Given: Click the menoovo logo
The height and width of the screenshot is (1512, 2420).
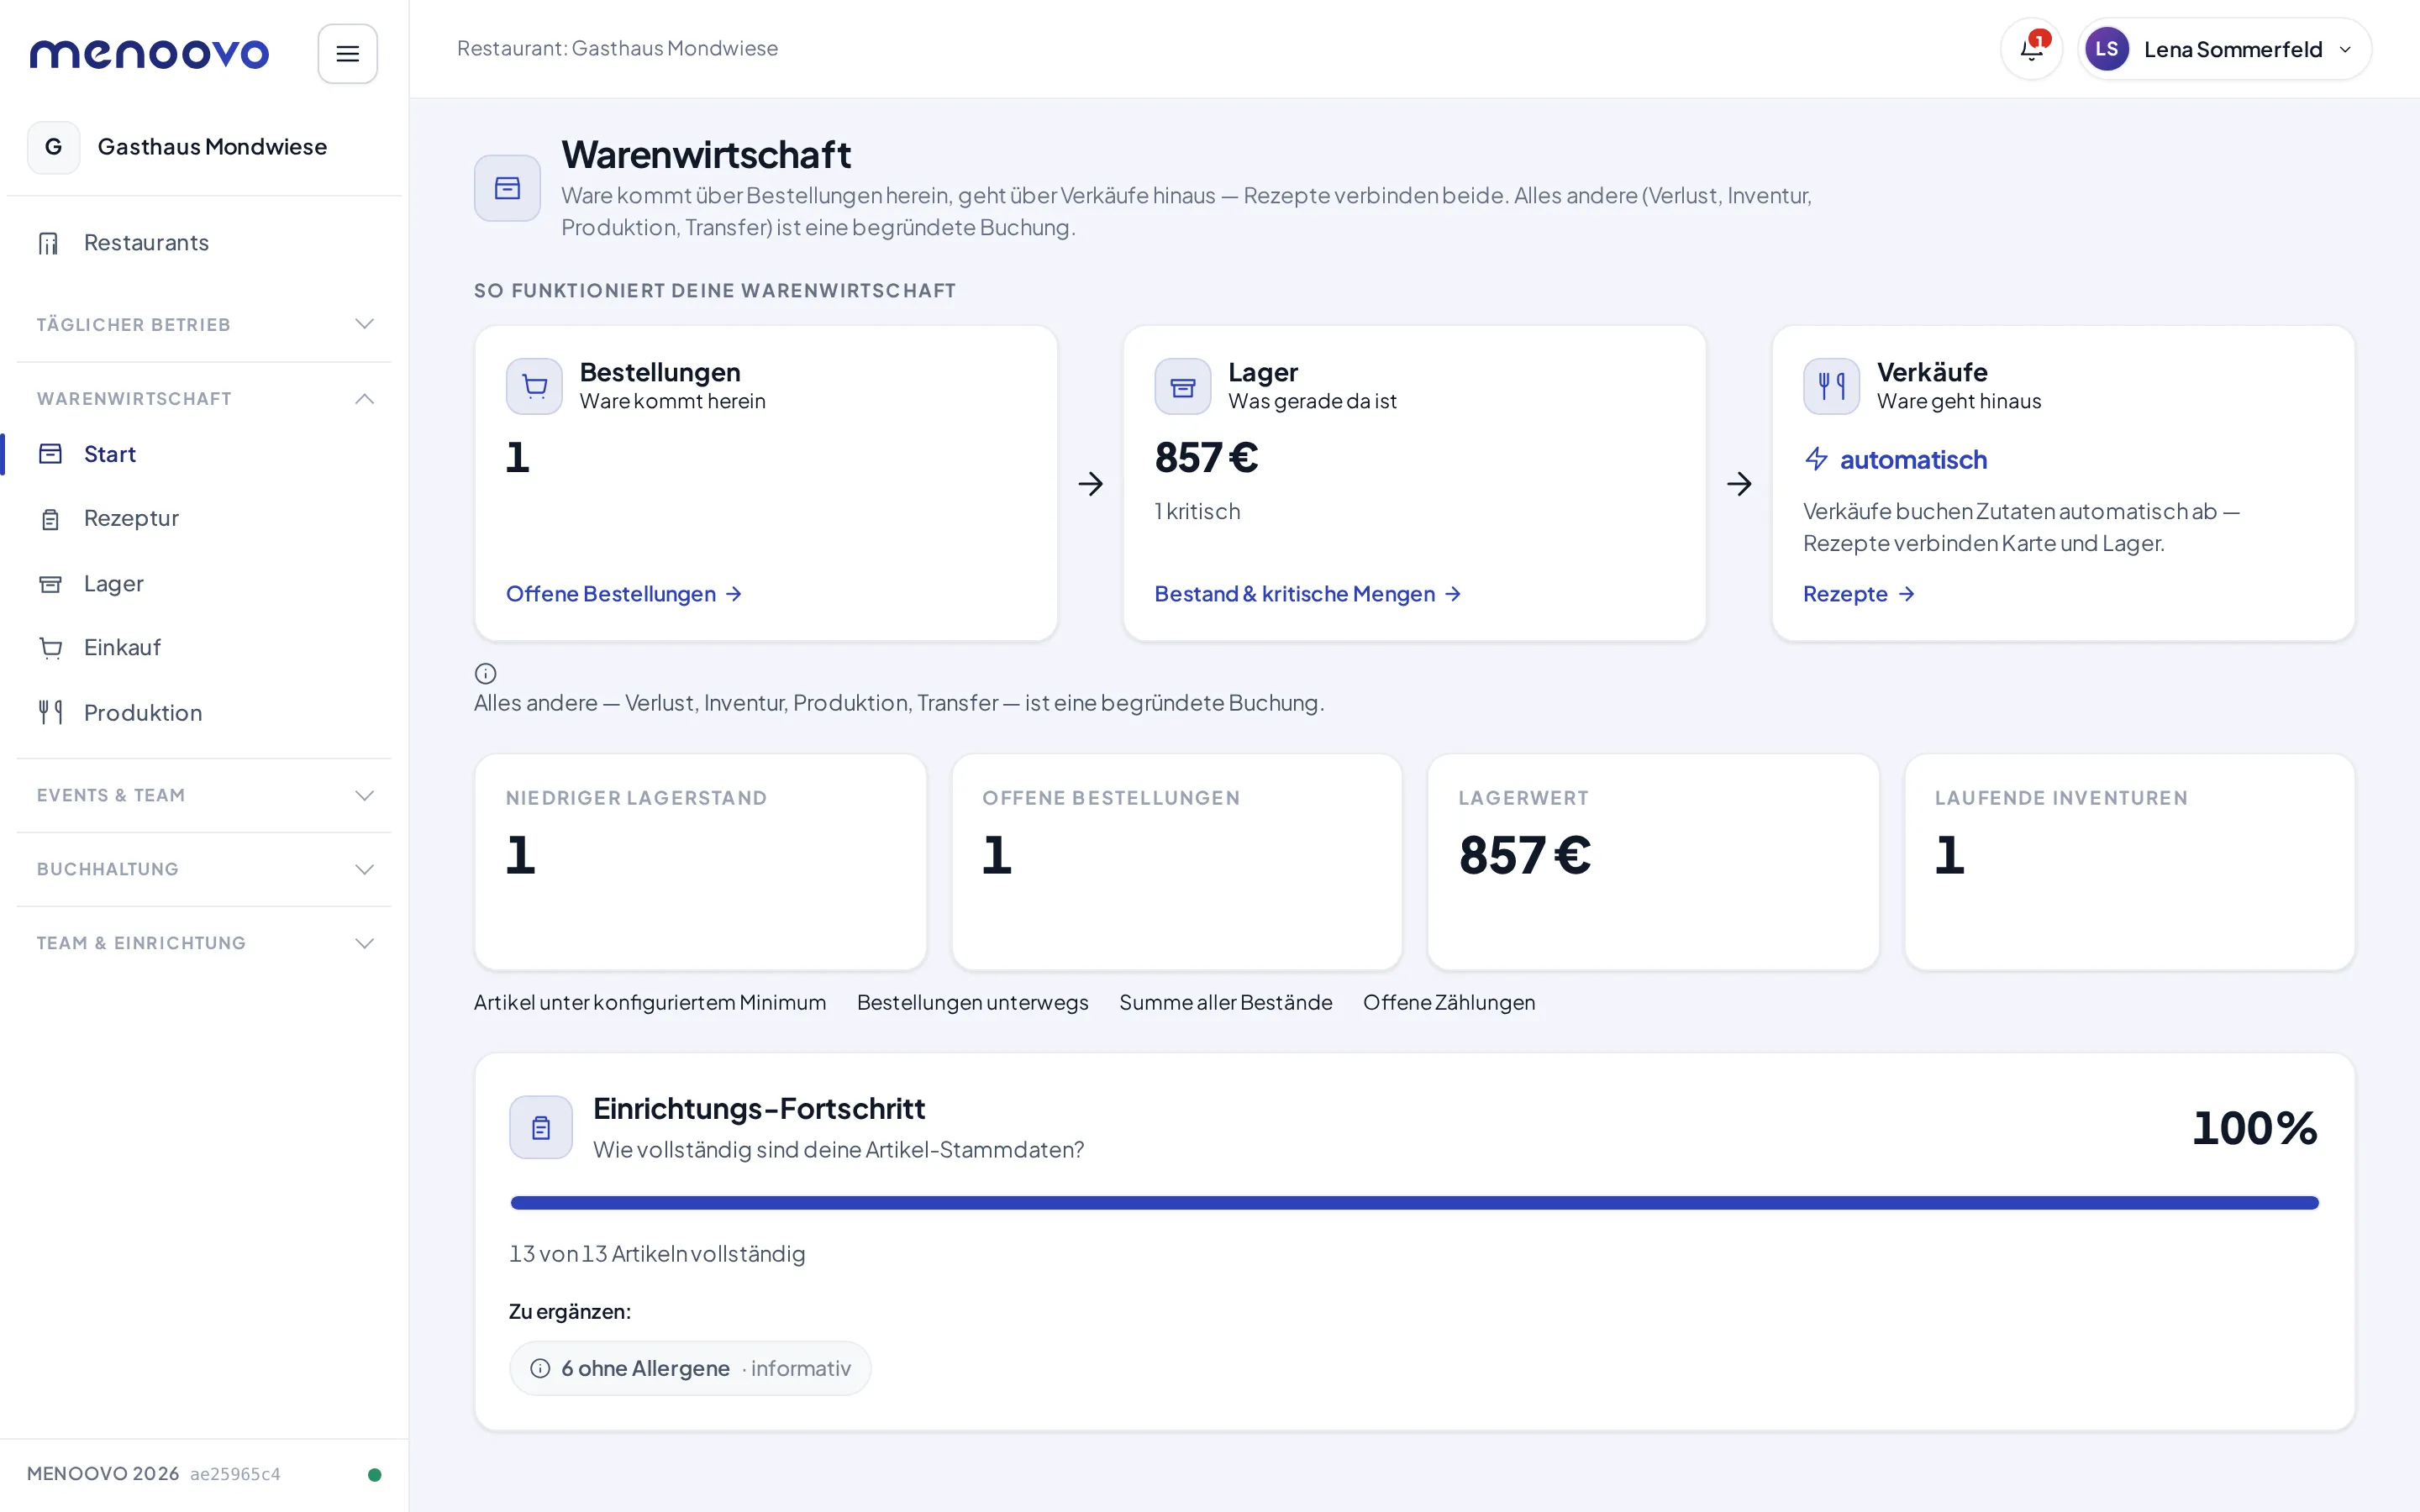Looking at the screenshot, I should (x=149, y=54).
